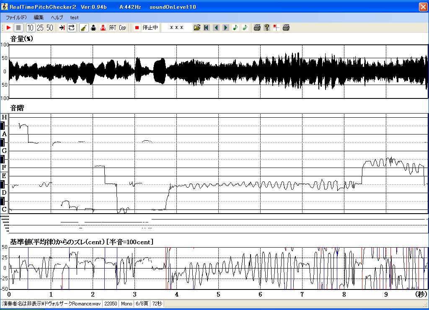Image resolution: width=429 pixels, height=310 pixels.
Task: Switch to Cep analysis mode
Action: pyautogui.click(x=122, y=28)
